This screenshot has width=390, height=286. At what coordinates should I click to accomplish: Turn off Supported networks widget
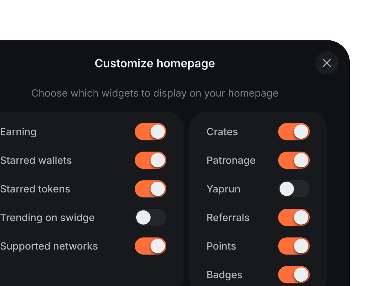[x=150, y=246]
